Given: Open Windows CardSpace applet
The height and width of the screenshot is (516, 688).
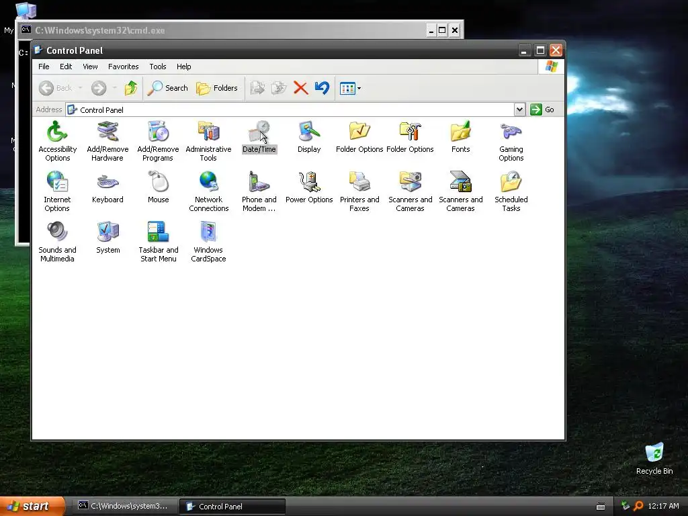Looking at the screenshot, I should tap(208, 242).
